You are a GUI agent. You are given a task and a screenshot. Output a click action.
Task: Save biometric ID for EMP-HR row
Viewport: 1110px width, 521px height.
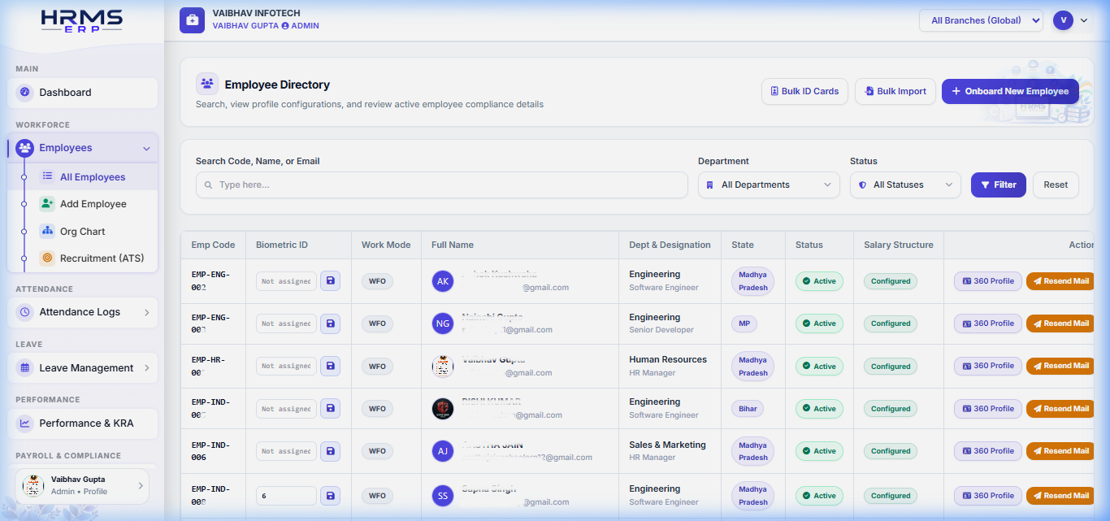330,366
